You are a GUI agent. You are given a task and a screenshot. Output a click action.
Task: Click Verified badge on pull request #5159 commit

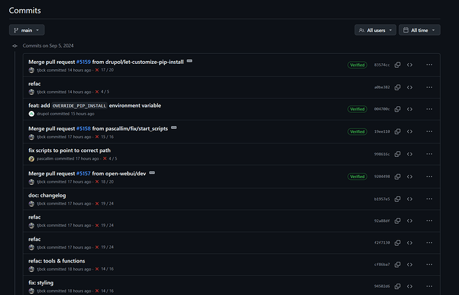click(357, 65)
